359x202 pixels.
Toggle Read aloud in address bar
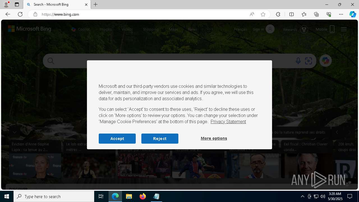tap(252, 14)
